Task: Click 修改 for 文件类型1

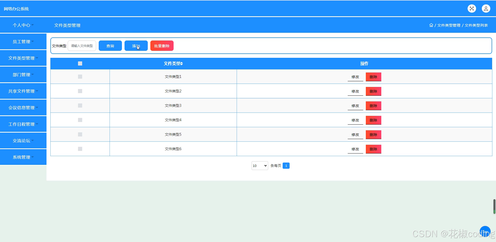Action: (x=355, y=77)
